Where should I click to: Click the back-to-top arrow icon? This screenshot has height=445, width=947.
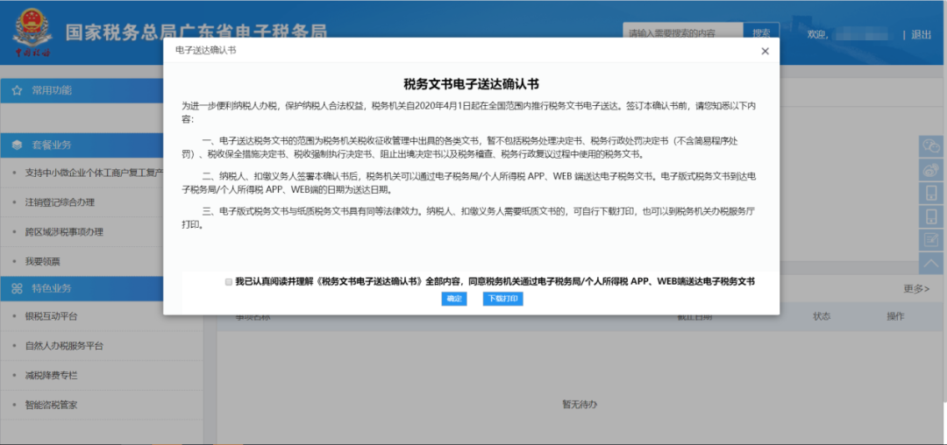tap(931, 263)
